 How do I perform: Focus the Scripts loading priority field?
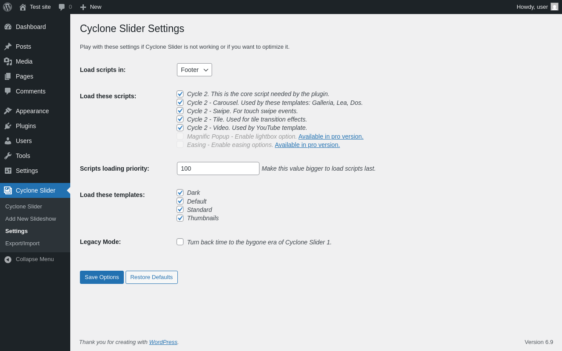pyautogui.click(x=218, y=168)
